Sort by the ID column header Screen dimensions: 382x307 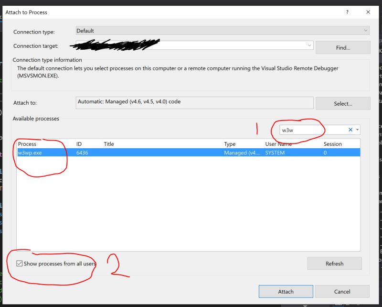click(x=78, y=144)
